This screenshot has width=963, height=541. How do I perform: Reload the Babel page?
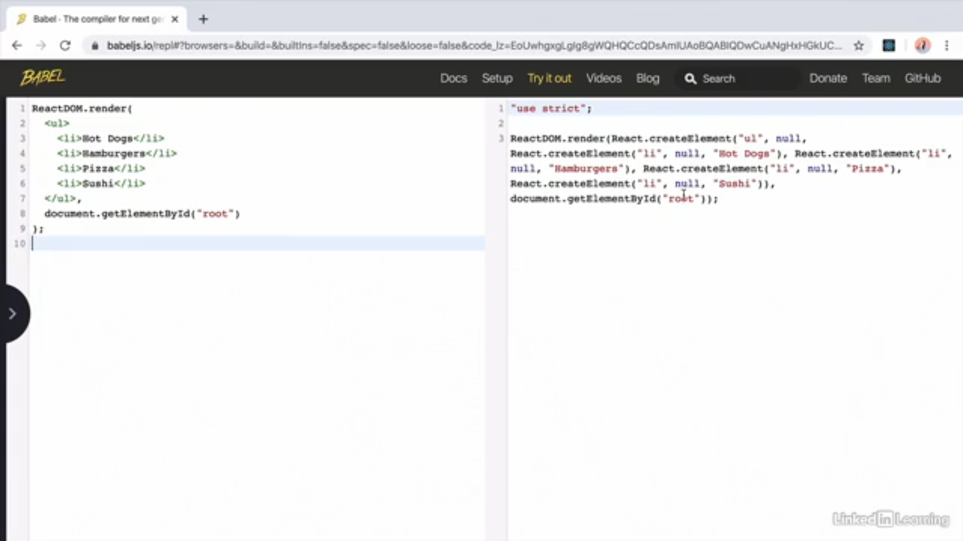tap(65, 46)
